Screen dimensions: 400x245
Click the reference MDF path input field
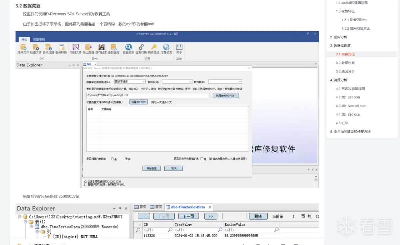point(148,96)
